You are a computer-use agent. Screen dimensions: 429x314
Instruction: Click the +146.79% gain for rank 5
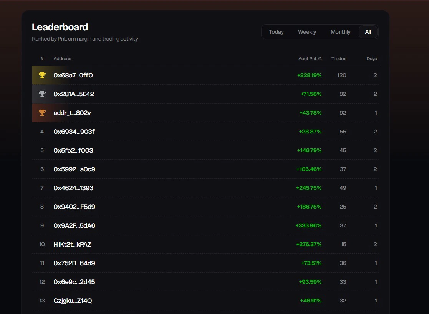(x=309, y=150)
